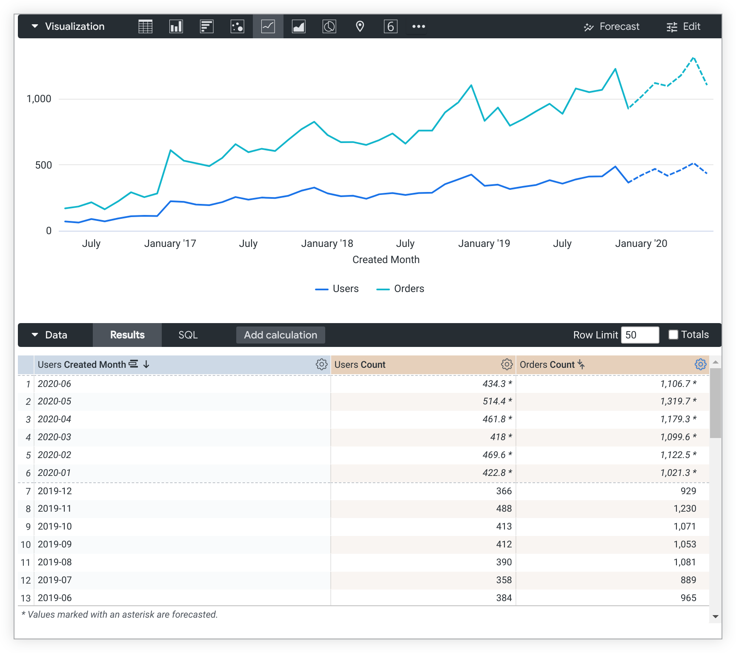736x653 pixels.
Task: Choose single value visualization
Action: (390, 26)
